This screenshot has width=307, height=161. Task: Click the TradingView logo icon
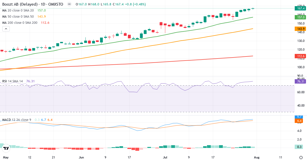[x=6, y=148]
